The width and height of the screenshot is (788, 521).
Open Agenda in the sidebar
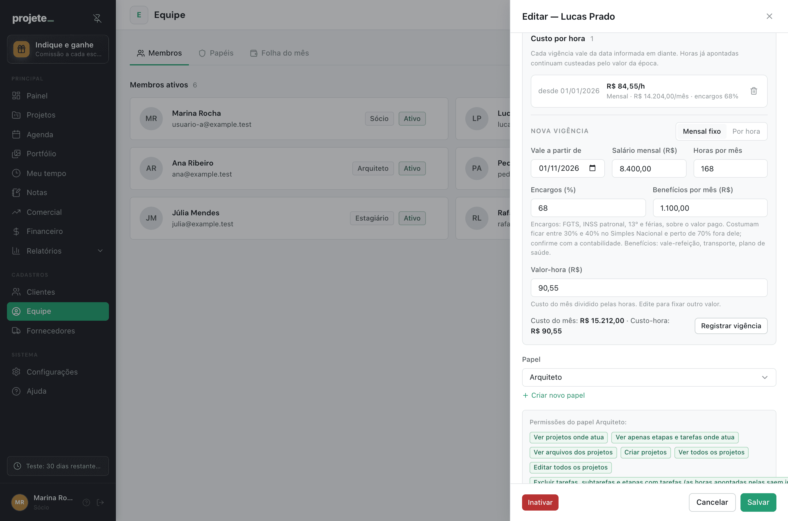point(58,135)
